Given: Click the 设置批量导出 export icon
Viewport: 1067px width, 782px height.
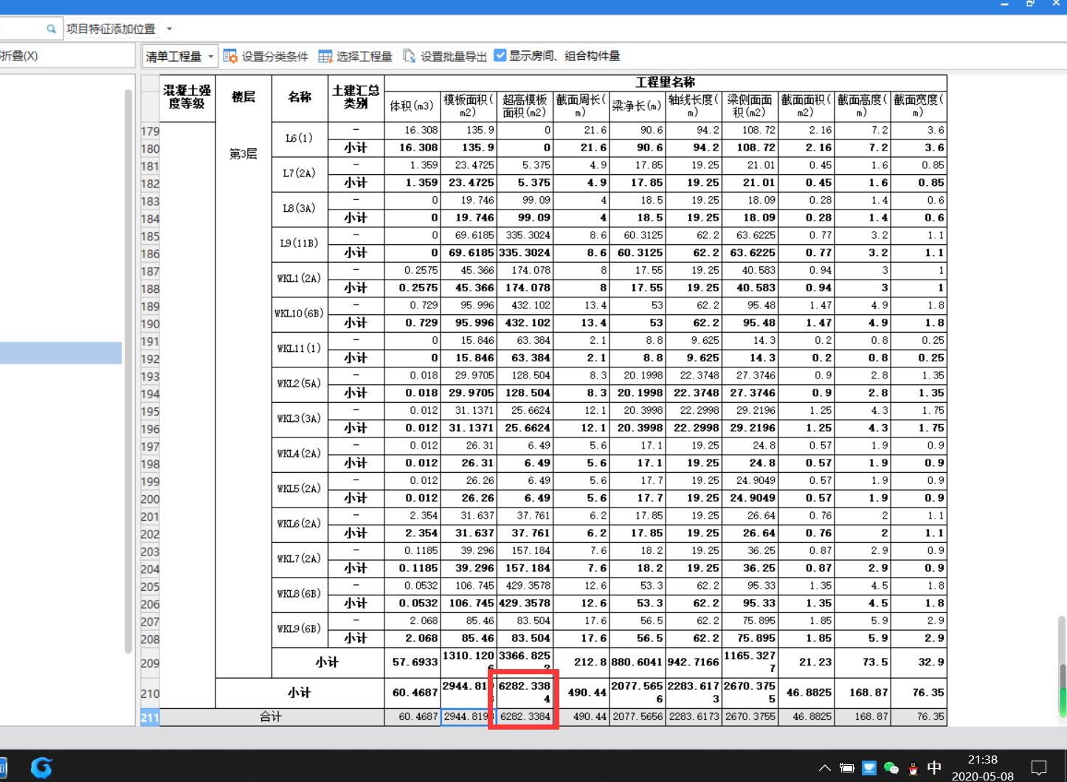Looking at the screenshot, I should click(410, 56).
